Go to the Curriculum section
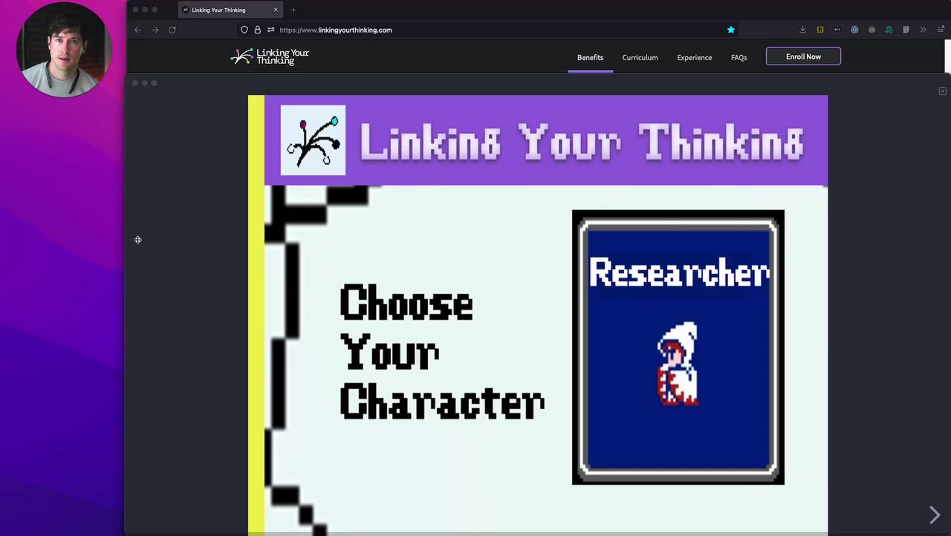 [x=640, y=57]
